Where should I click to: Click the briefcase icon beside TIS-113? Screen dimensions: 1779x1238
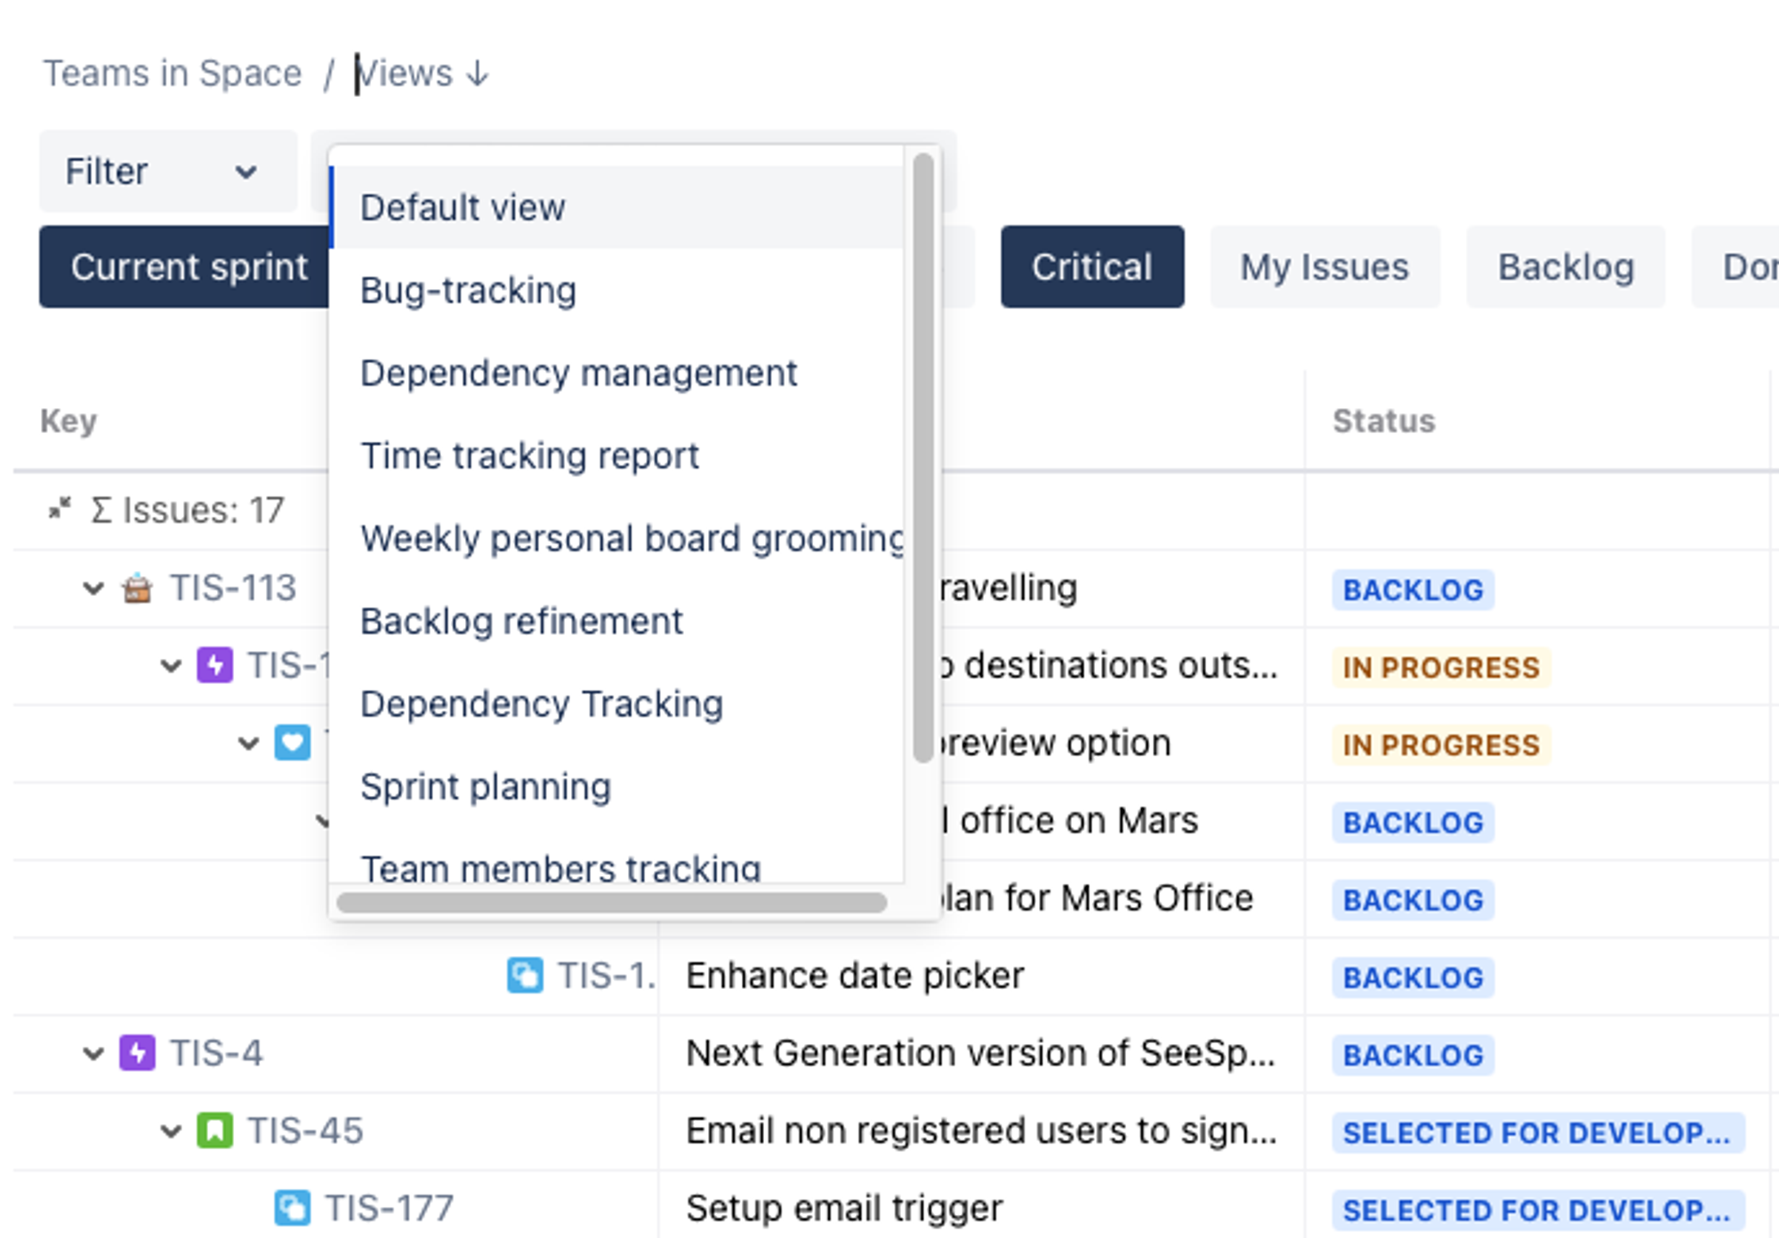pyautogui.click(x=137, y=589)
